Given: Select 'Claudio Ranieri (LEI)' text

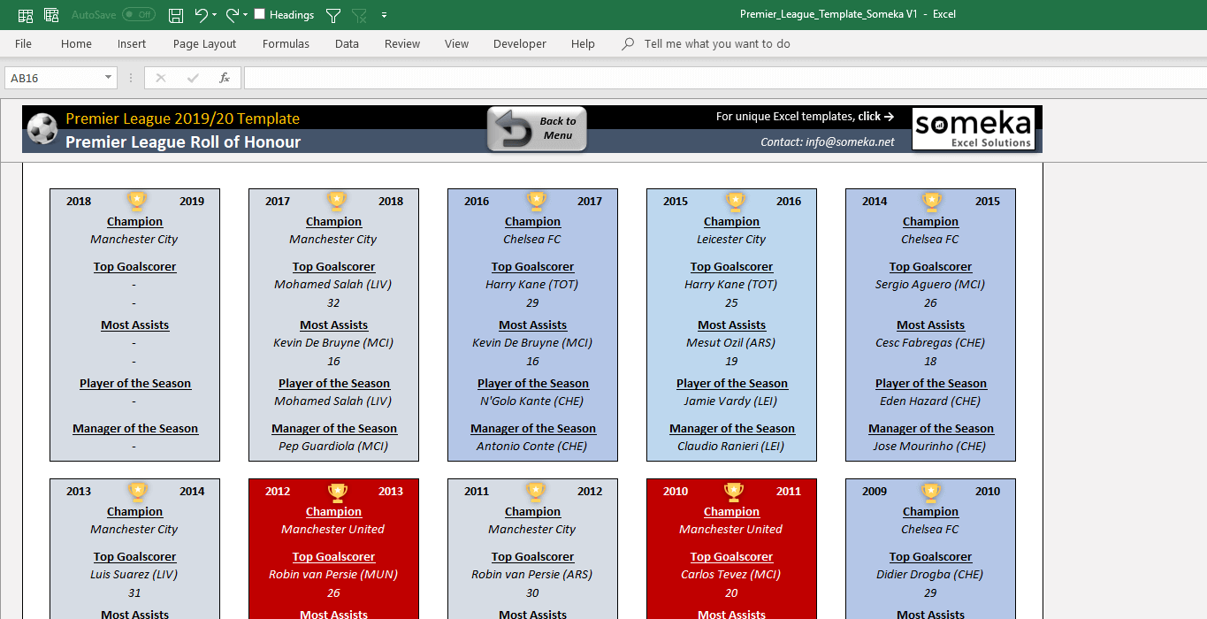Looking at the screenshot, I should [731, 447].
